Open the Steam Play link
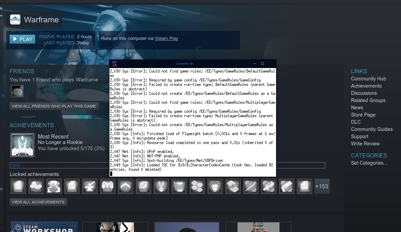Screen dimensions: 401x232 pos(167,38)
